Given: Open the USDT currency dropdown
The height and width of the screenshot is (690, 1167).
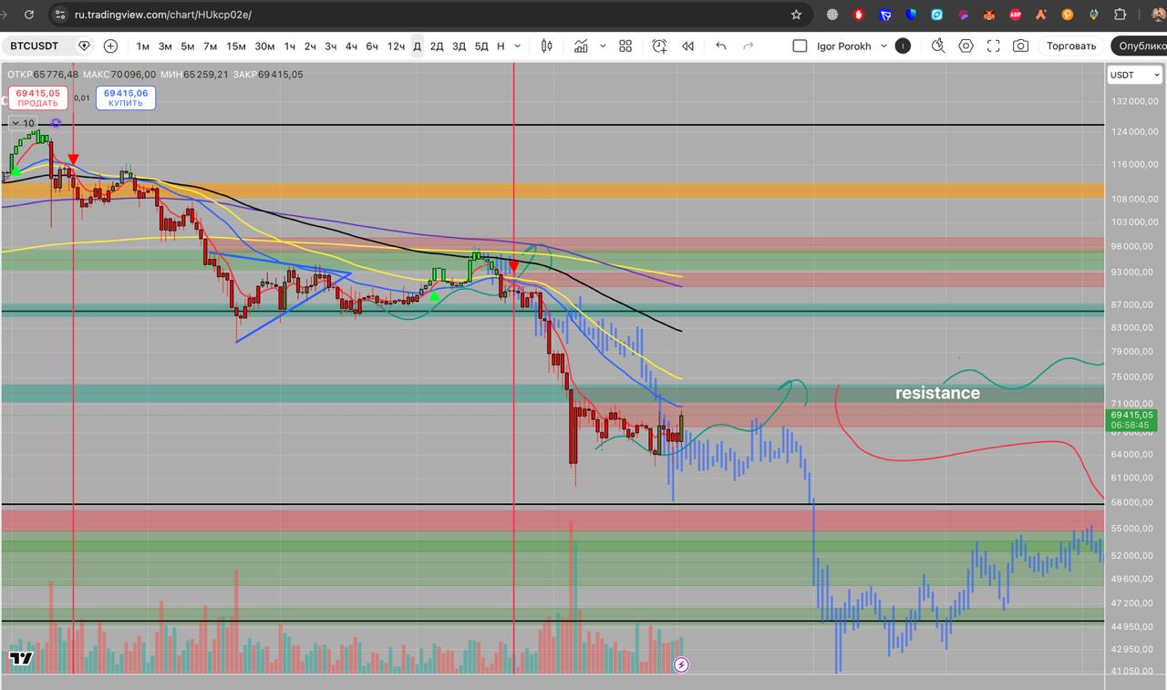Looking at the screenshot, I should pos(1133,76).
